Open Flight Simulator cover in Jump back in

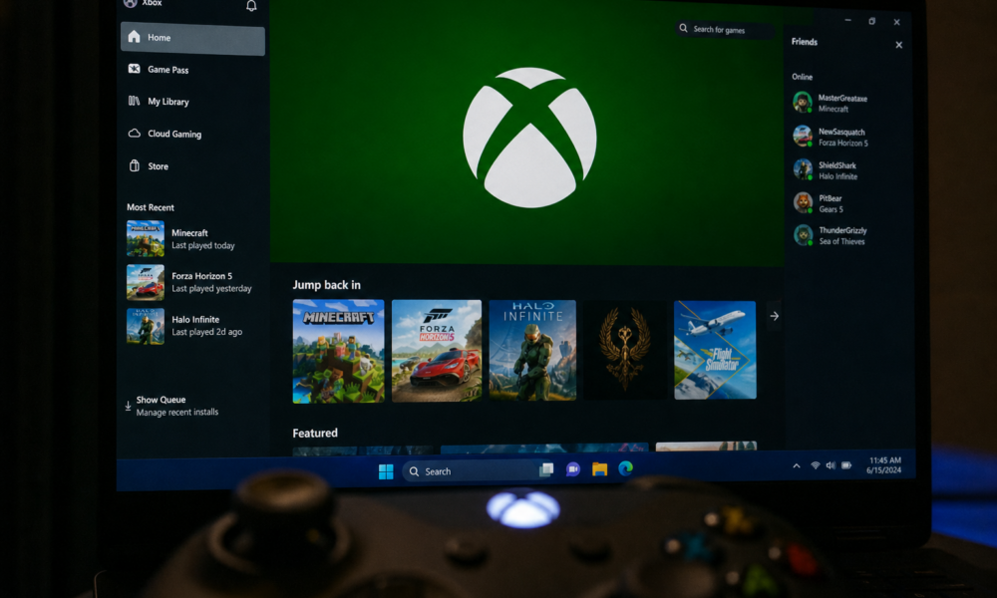[x=715, y=350]
